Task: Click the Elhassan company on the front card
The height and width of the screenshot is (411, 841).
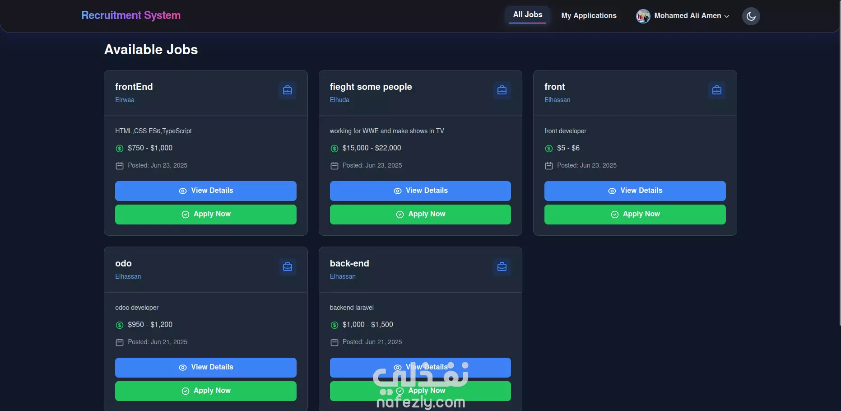Action: click(x=557, y=100)
